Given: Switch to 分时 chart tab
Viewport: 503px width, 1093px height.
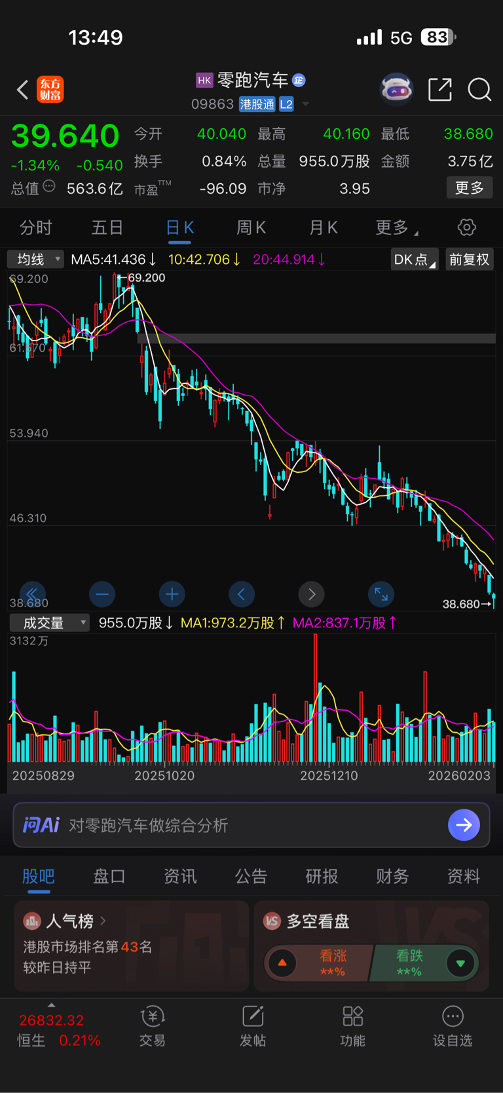Looking at the screenshot, I should (x=35, y=227).
